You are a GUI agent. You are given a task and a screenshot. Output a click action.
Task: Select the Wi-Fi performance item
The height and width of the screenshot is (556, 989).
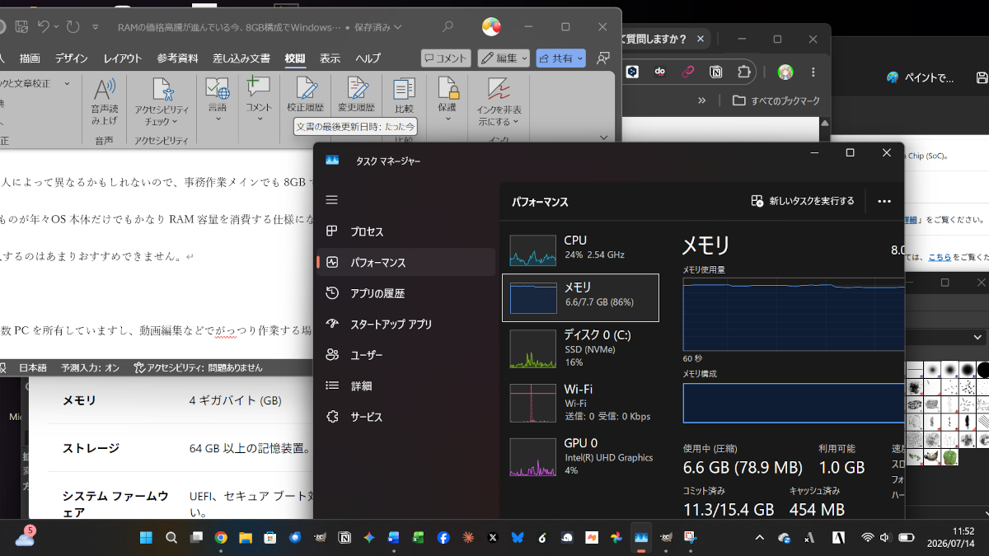(x=580, y=402)
